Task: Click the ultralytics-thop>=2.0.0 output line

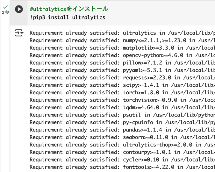Action: click(122, 145)
